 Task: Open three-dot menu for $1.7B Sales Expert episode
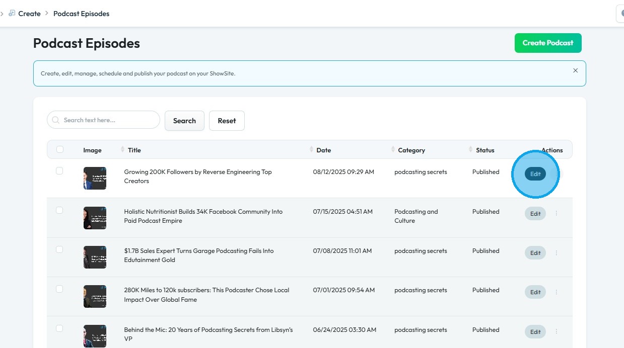point(557,253)
